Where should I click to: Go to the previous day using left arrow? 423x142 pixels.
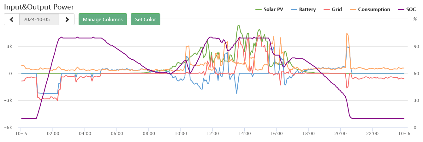point(12,19)
